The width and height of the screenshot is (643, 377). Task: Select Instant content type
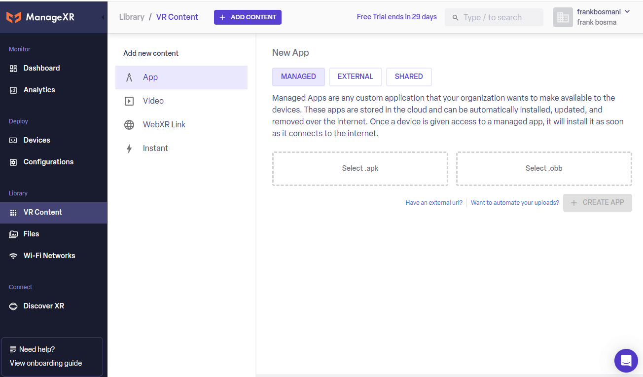[181, 149]
